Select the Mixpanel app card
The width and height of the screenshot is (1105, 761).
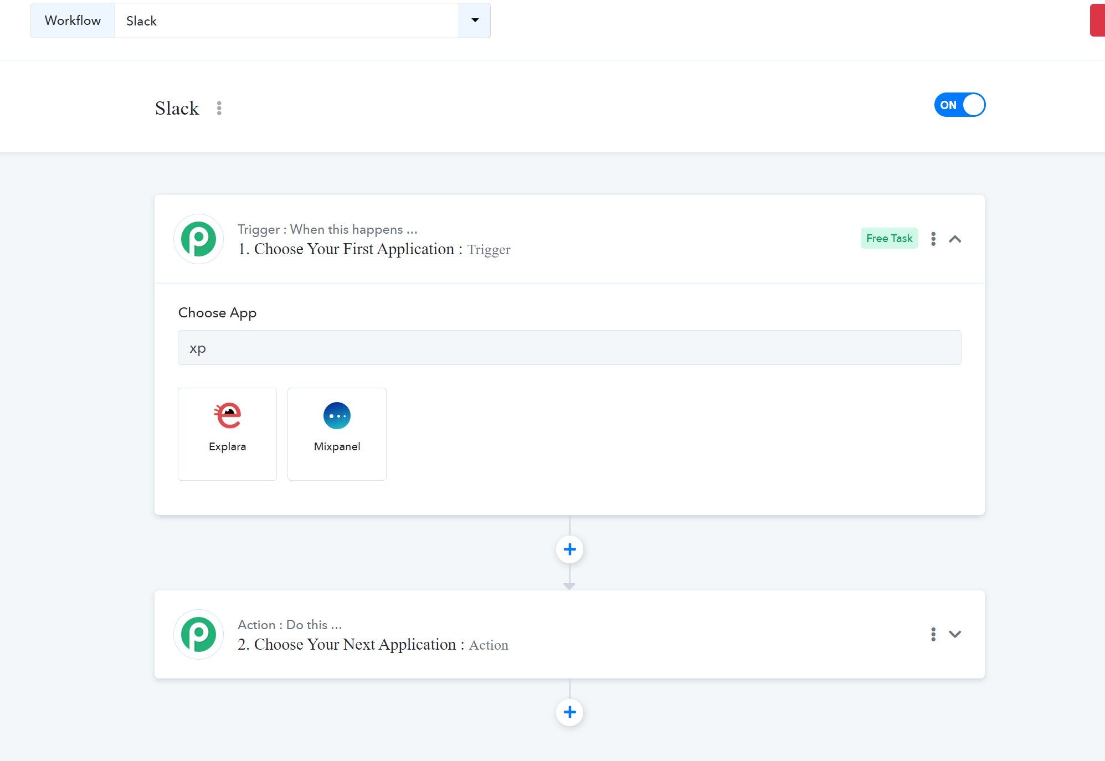pyautogui.click(x=337, y=434)
